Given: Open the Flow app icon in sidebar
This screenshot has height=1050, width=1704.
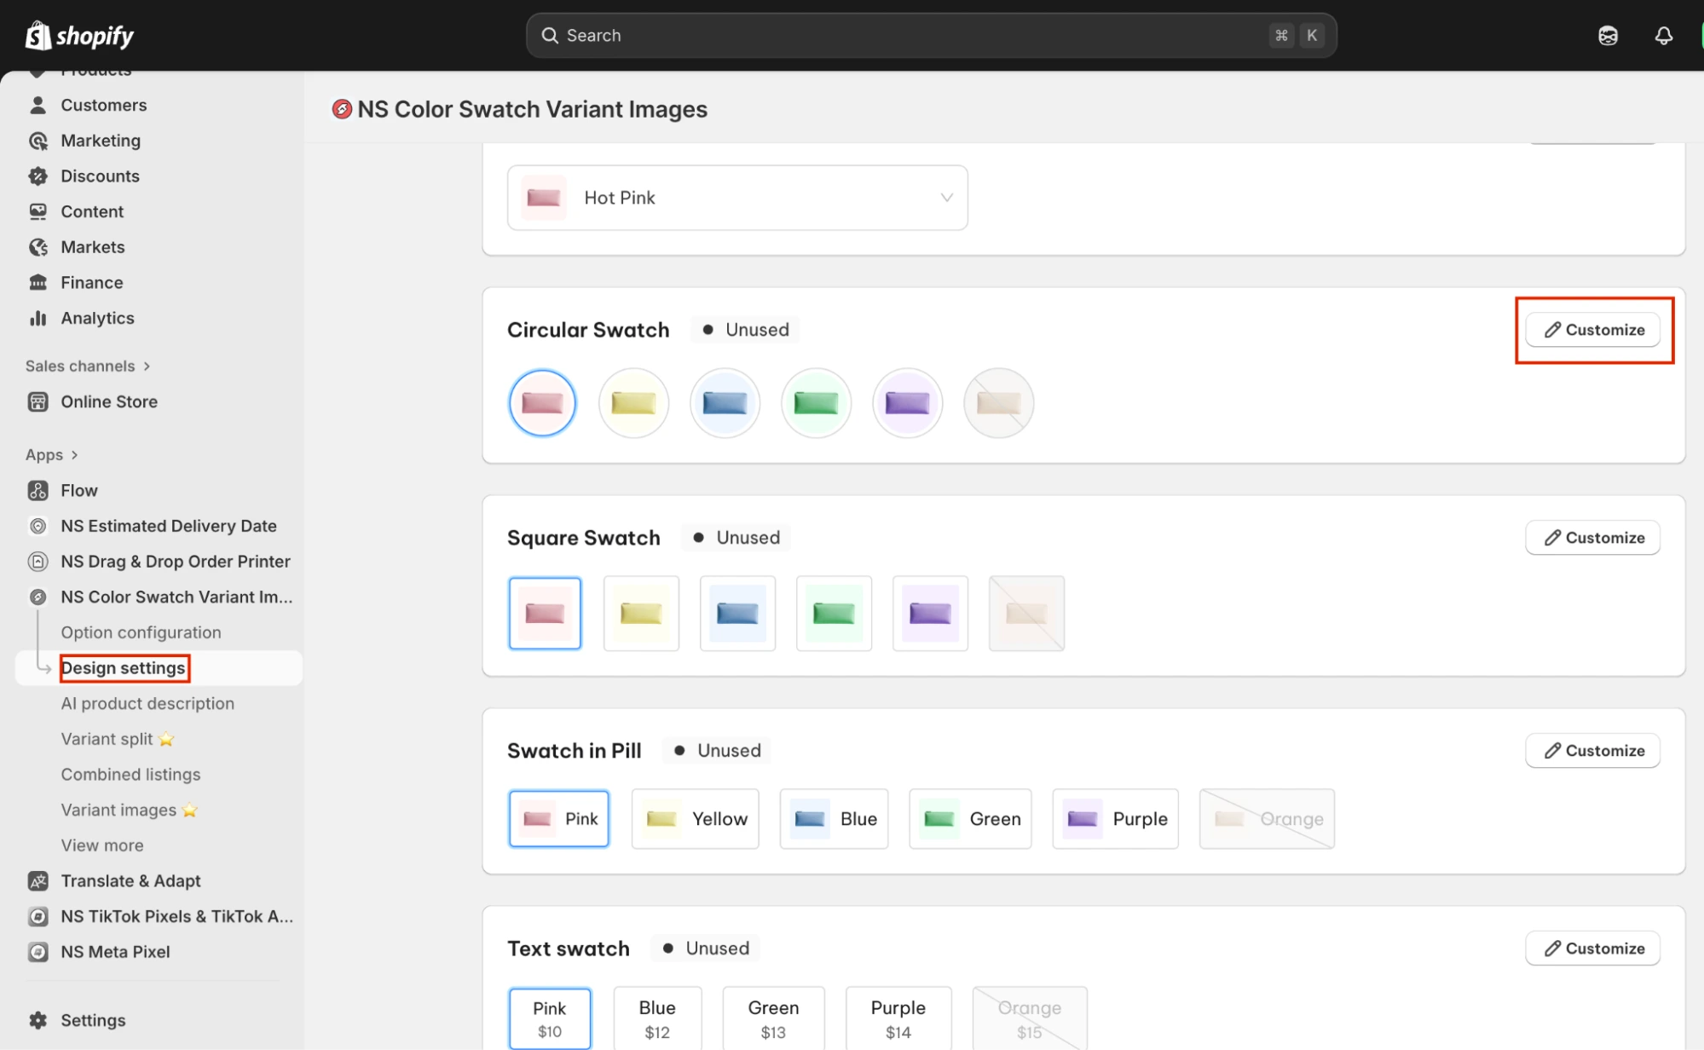Looking at the screenshot, I should point(38,491).
